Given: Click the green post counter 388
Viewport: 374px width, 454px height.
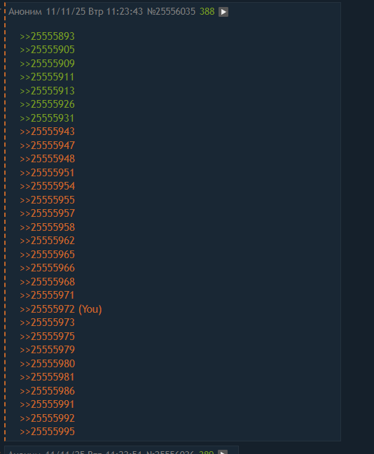Looking at the screenshot, I should (207, 12).
